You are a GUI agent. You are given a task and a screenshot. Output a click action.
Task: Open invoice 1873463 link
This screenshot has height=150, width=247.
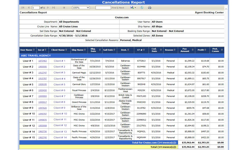pyautogui.click(x=43, y=61)
